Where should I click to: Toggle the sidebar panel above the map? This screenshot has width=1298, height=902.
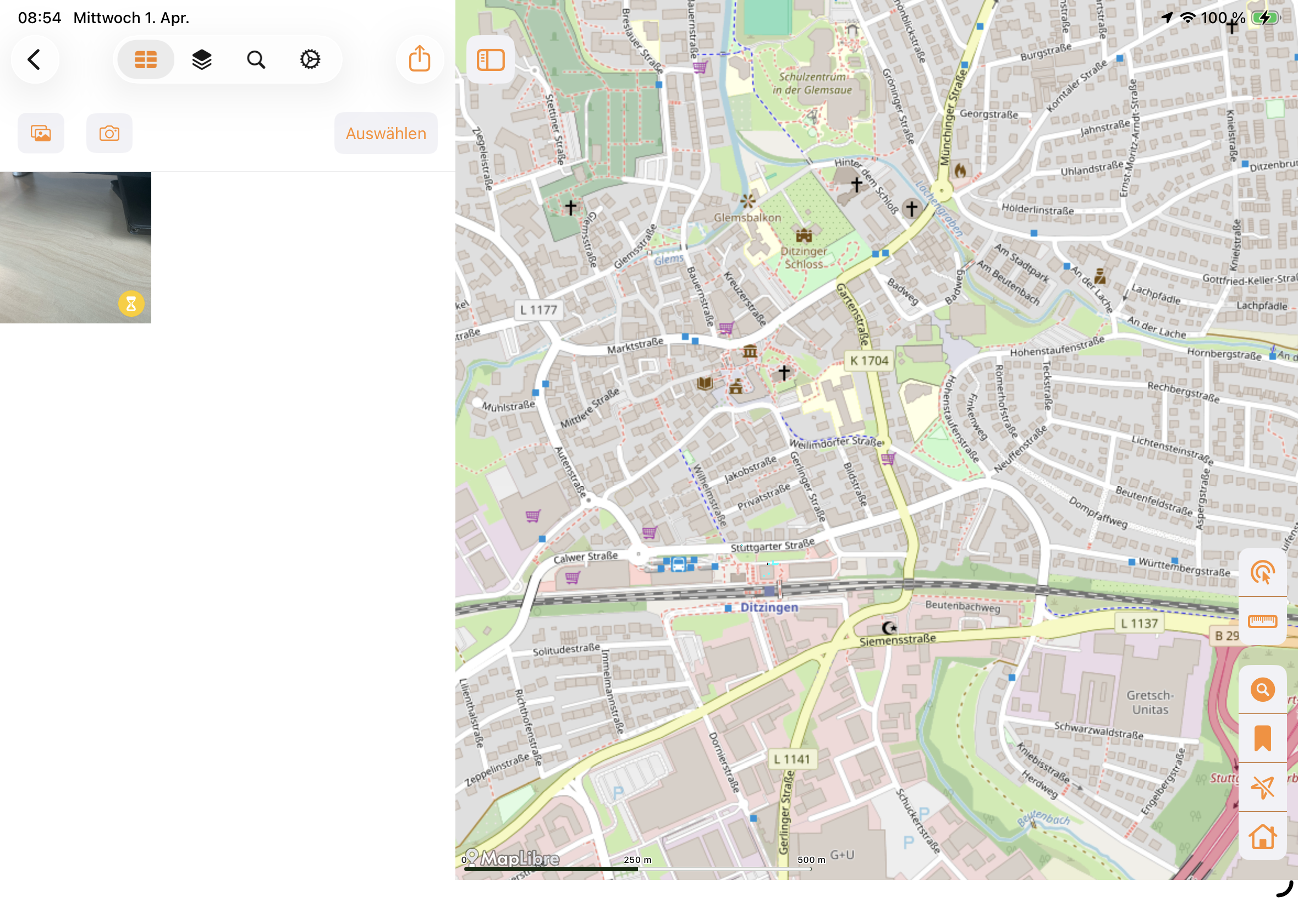490,59
